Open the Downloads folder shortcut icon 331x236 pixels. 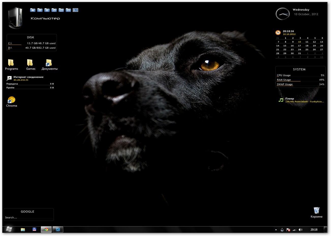[x=47, y=10]
